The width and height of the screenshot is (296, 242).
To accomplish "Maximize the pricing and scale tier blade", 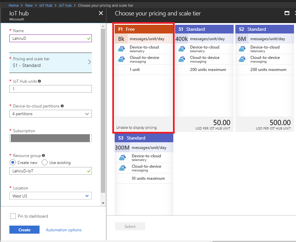I will 287,13.
